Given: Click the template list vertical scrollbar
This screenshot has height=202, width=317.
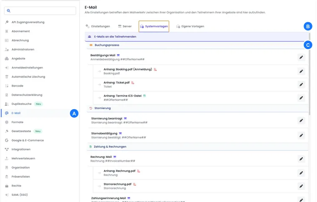Looking at the screenshot, I should (x=309, y=74).
